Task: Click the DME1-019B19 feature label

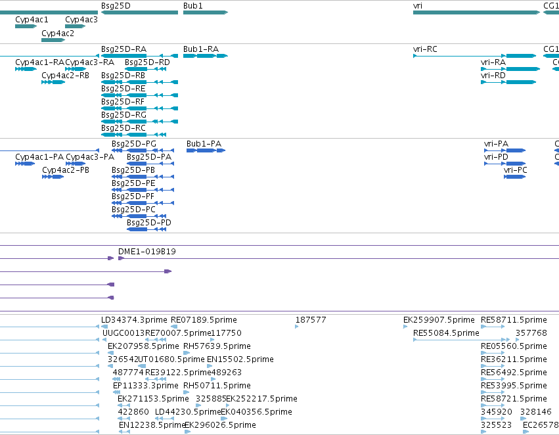Action: (147, 252)
